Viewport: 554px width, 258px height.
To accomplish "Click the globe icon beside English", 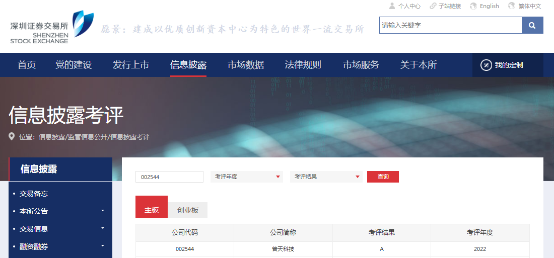I will (x=473, y=6).
